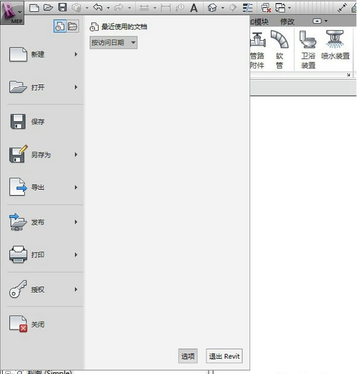357x374 pixels.
Task: Open the Publish (发布) submenu
Action: click(43, 222)
